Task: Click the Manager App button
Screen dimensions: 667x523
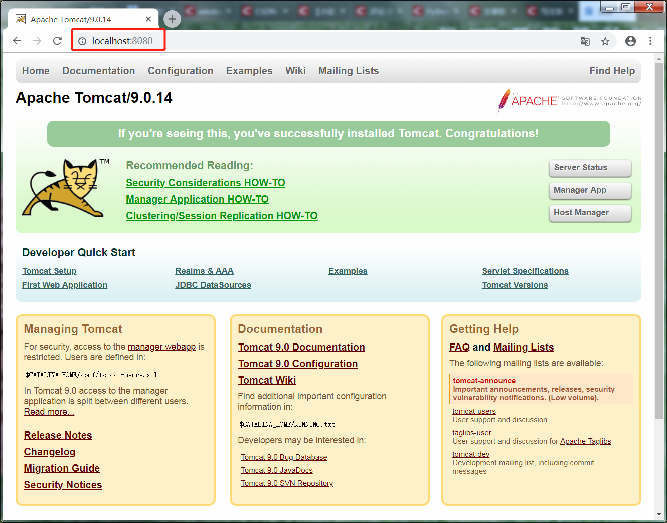Action: 590,190
